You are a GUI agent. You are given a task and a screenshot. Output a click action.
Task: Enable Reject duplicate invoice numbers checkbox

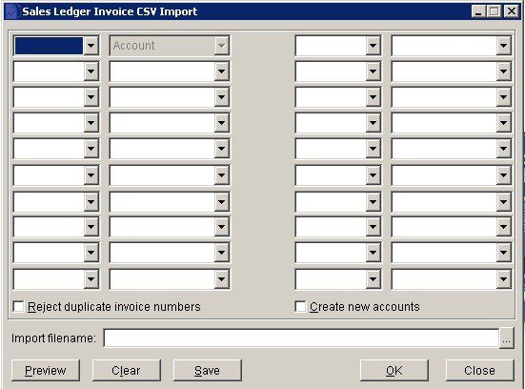18,307
